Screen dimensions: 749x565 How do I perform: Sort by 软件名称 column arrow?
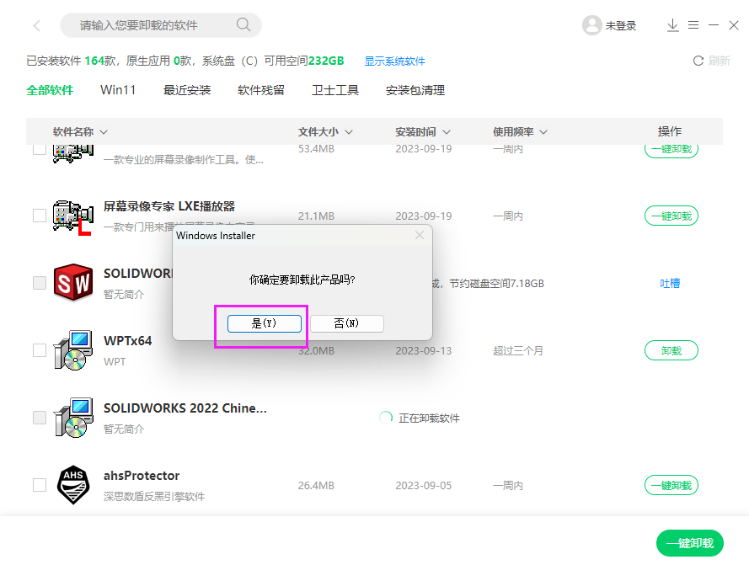tap(104, 132)
